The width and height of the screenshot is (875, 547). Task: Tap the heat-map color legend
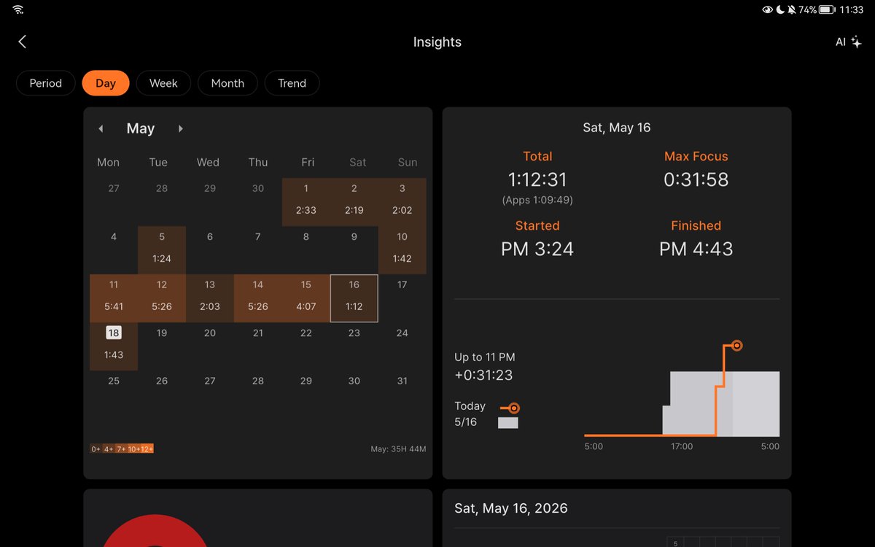122,449
